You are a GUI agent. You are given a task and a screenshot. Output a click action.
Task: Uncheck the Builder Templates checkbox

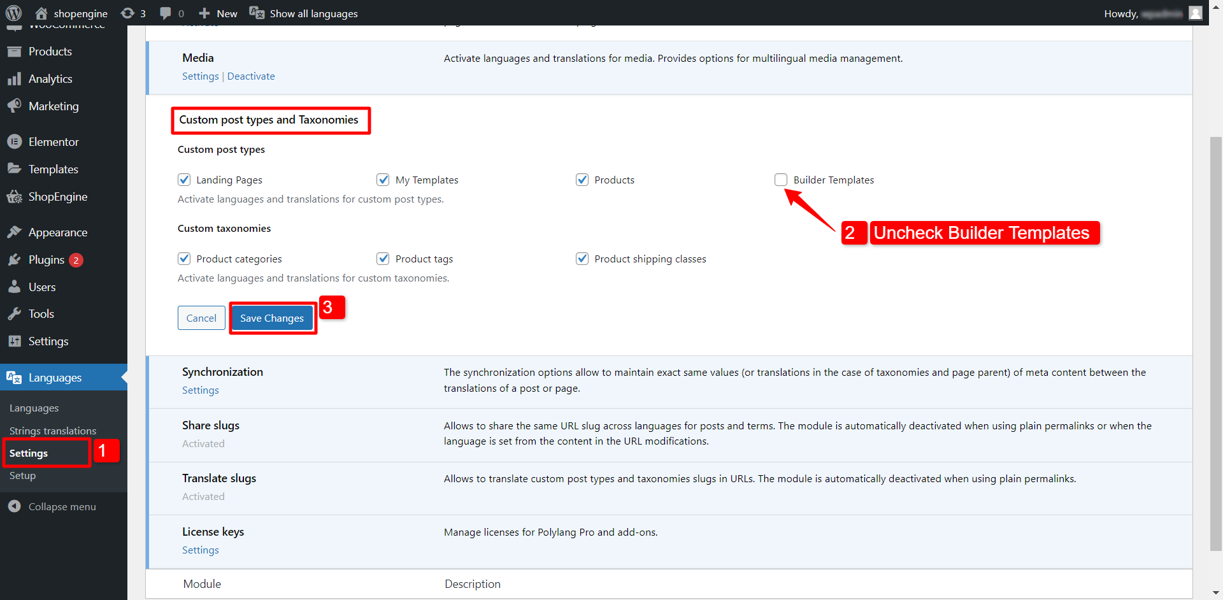pyautogui.click(x=781, y=180)
